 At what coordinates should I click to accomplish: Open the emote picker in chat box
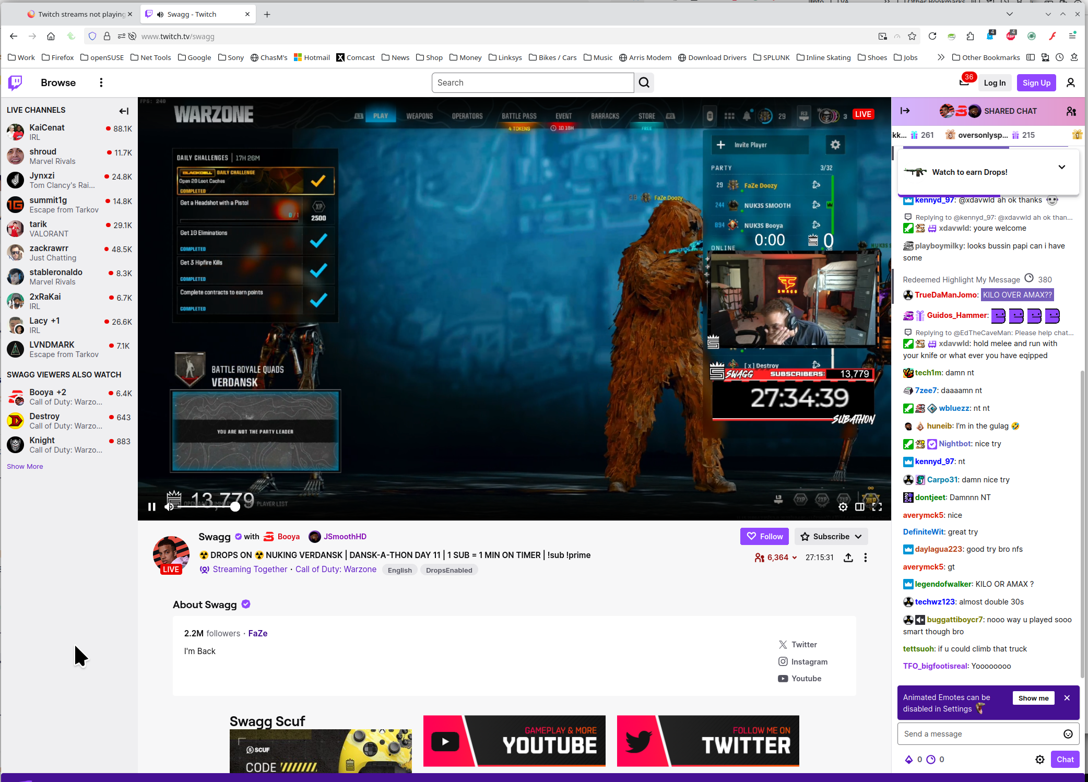[1068, 734]
